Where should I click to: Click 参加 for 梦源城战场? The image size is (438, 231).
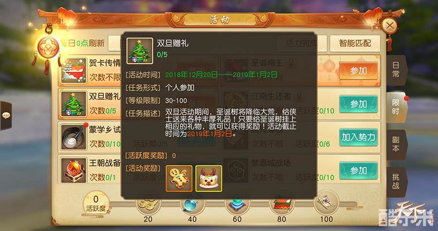(x=358, y=170)
